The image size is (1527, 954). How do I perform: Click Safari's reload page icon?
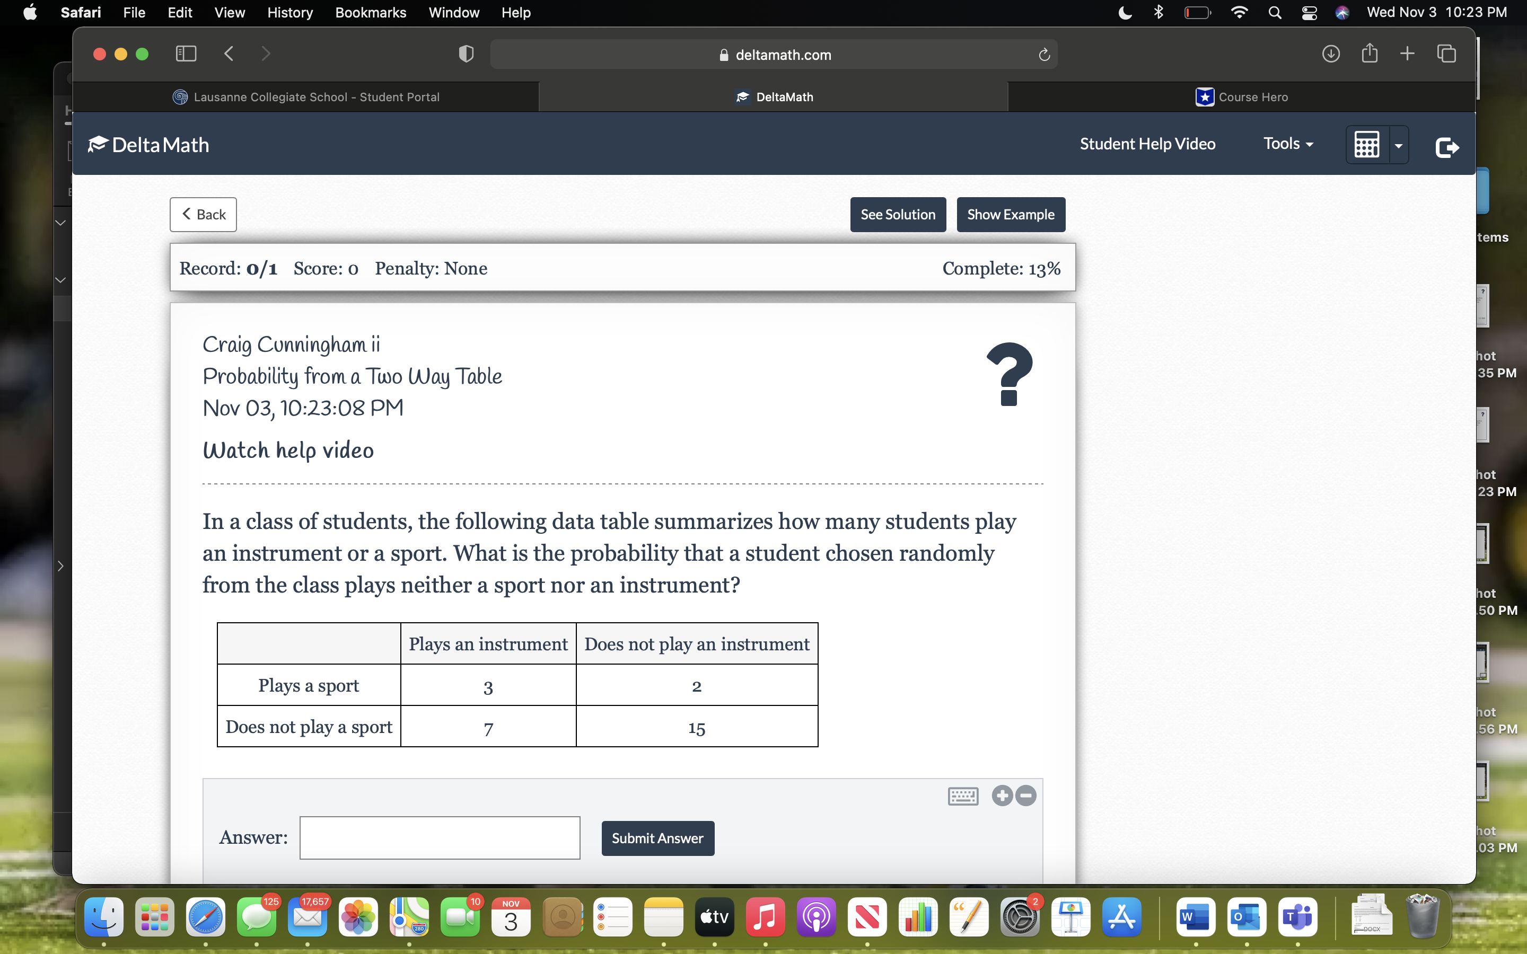1045,55
